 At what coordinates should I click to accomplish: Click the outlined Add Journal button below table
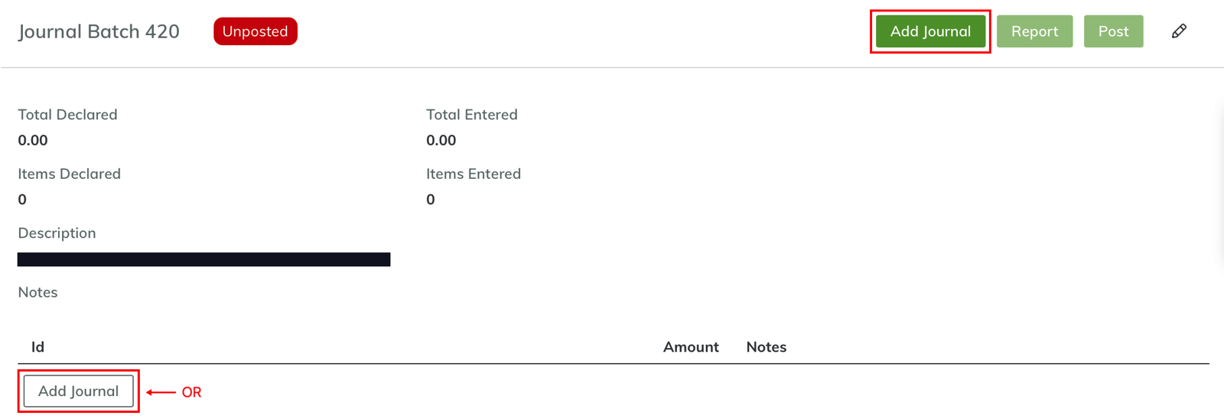point(79,391)
